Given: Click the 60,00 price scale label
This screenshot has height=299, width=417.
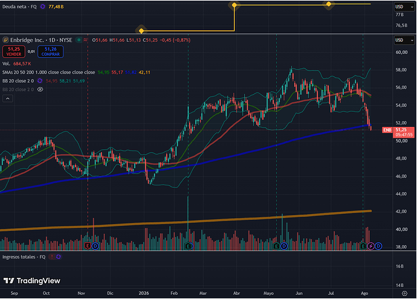Looking at the screenshot, I should pos(401,52).
